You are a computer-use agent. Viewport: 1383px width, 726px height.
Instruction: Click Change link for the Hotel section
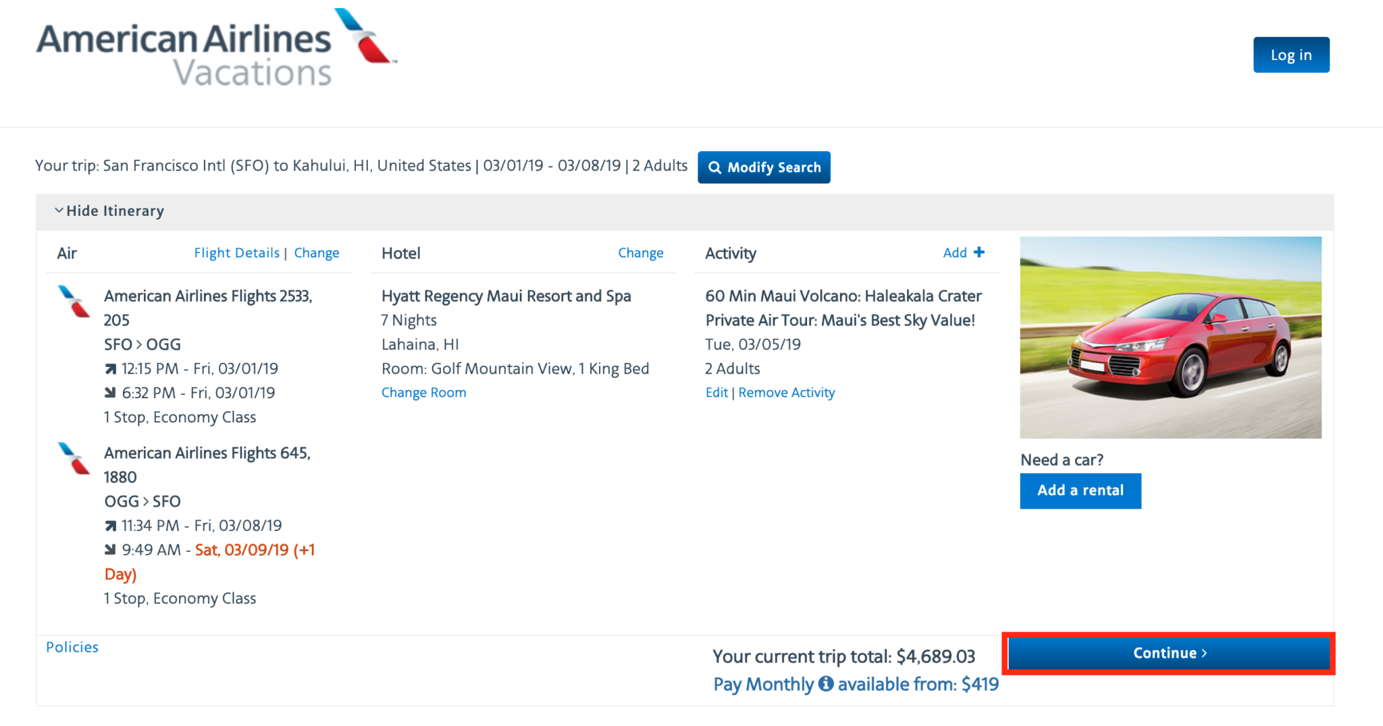(640, 252)
